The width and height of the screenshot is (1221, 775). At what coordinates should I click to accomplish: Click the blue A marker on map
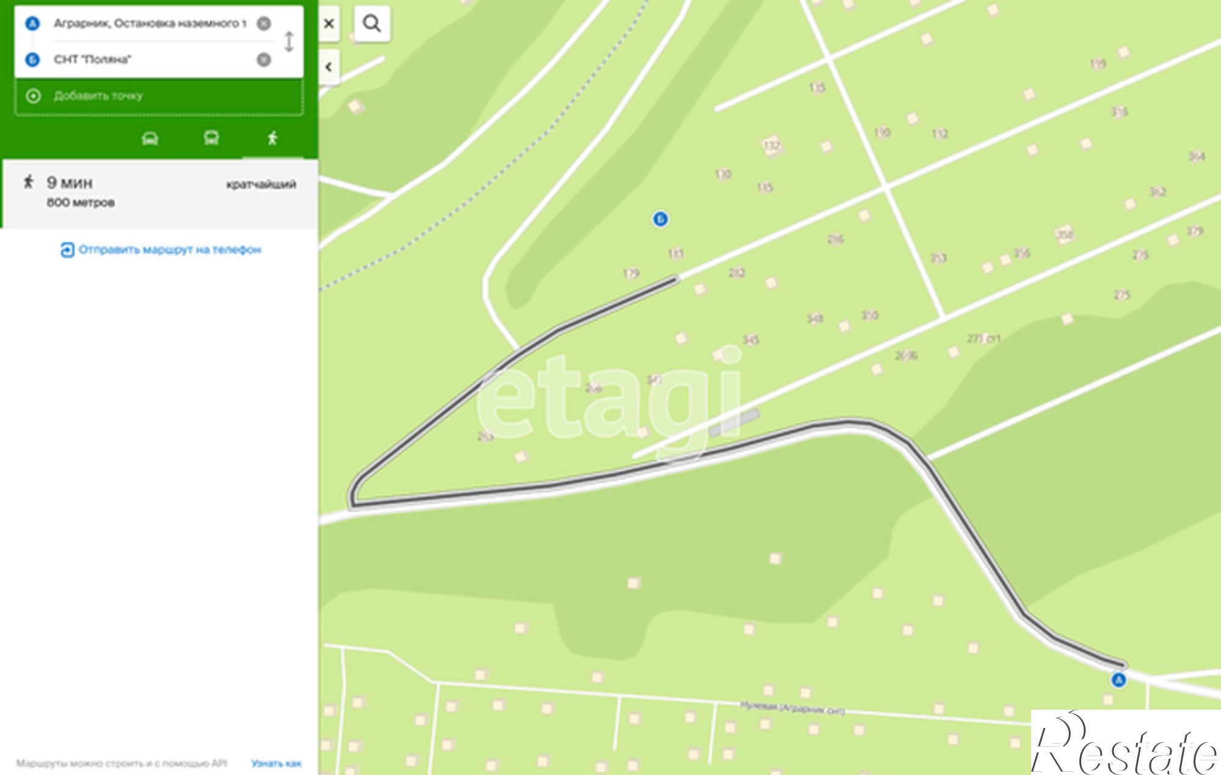[x=1118, y=680]
